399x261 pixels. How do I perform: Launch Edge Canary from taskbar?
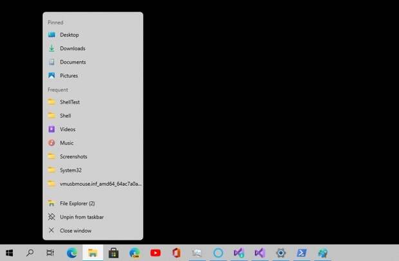(135, 253)
